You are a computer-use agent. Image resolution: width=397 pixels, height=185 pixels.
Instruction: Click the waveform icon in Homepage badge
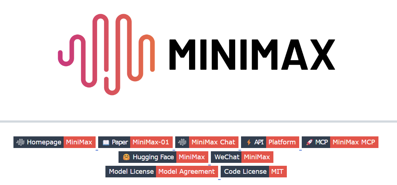click(x=20, y=142)
